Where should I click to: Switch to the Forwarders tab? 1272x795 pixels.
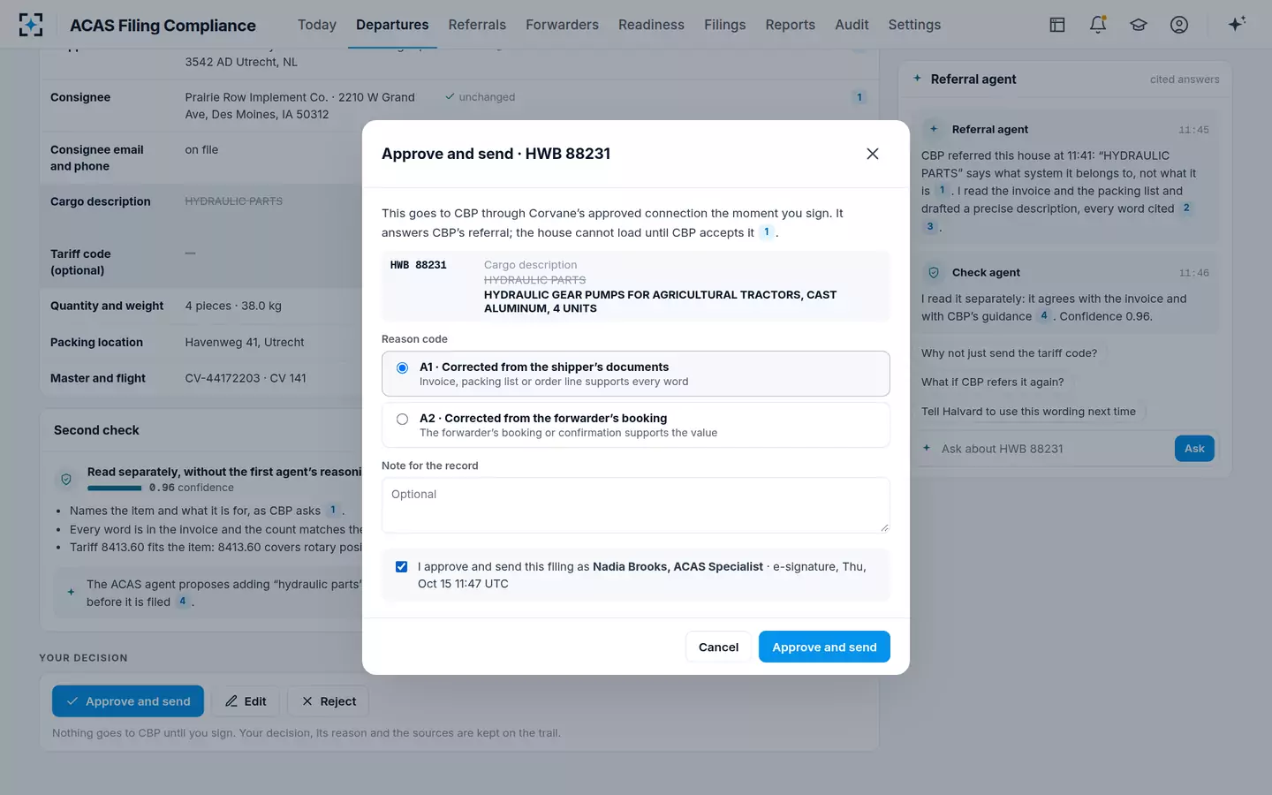tap(562, 25)
